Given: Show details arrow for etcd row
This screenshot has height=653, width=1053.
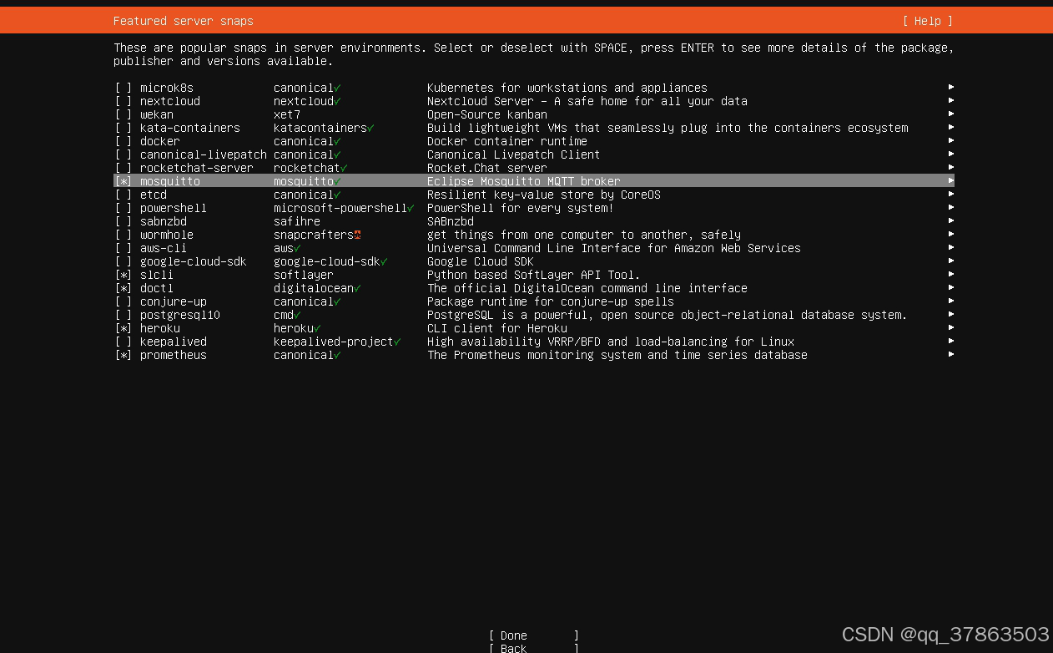Looking at the screenshot, I should pos(951,194).
